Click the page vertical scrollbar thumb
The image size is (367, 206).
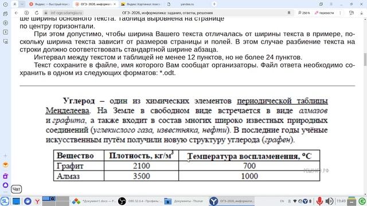pyautogui.click(x=365, y=60)
